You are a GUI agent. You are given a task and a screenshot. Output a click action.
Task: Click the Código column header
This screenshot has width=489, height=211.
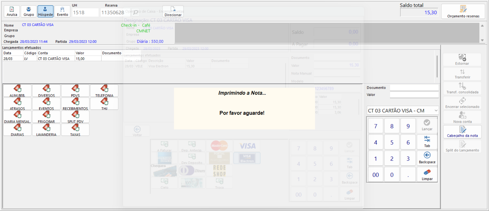click(30, 53)
